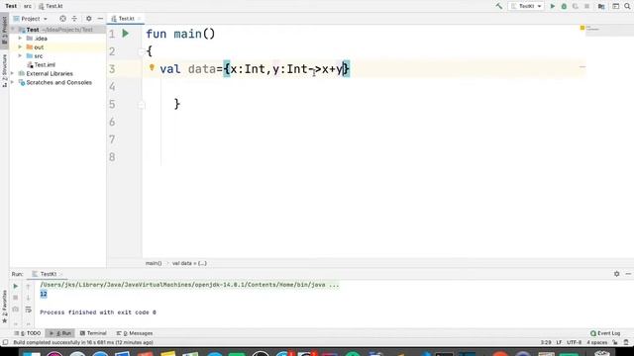Start debugging with the green bug icon
The width and height of the screenshot is (634, 356).
(x=564, y=6)
